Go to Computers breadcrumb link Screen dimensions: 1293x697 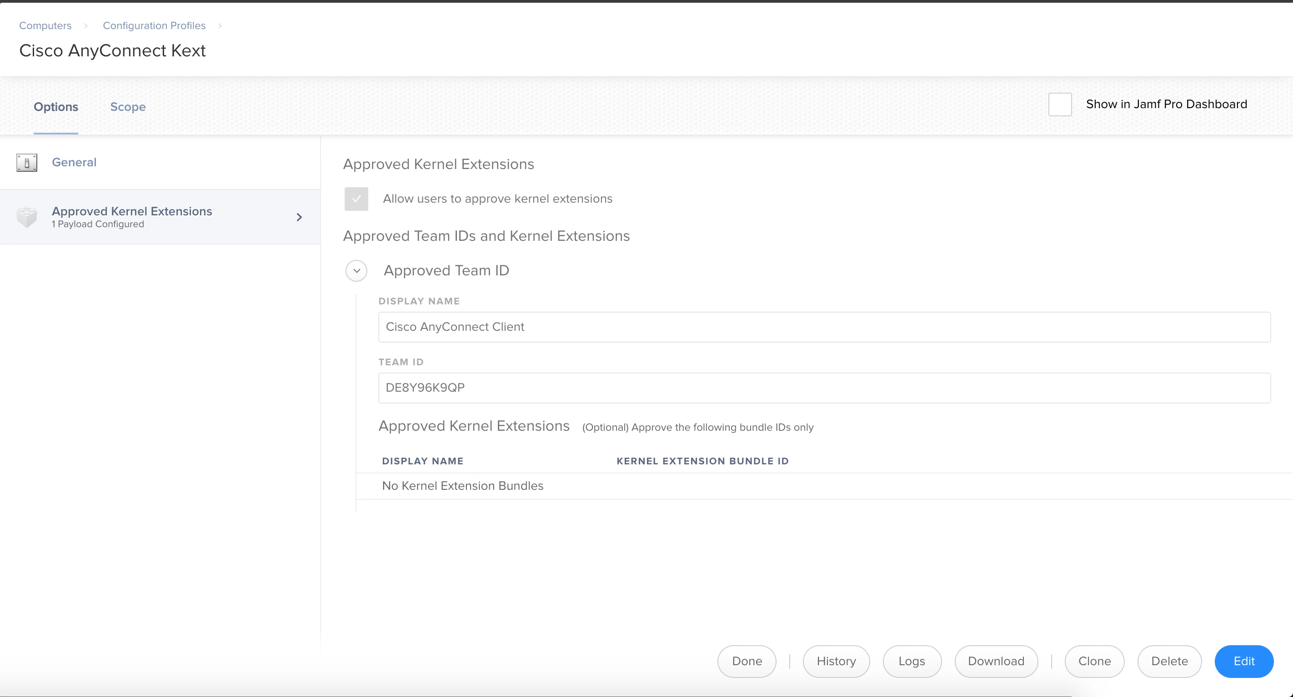point(45,25)
